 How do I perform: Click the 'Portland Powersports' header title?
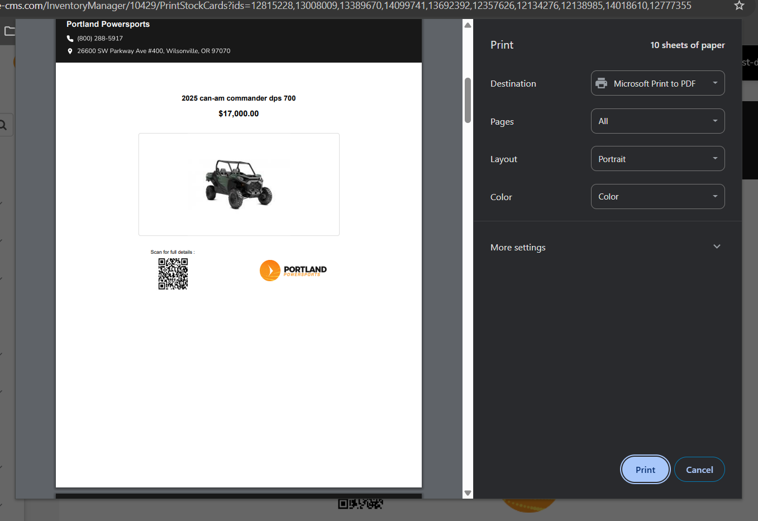pyautogui.click(x=108, y=24)
